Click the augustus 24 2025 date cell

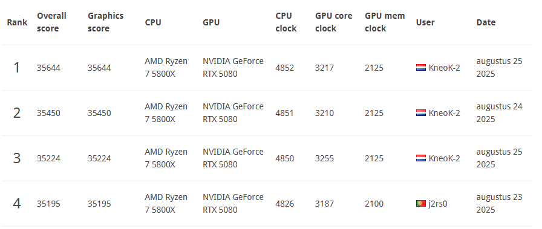pos(499,112)
